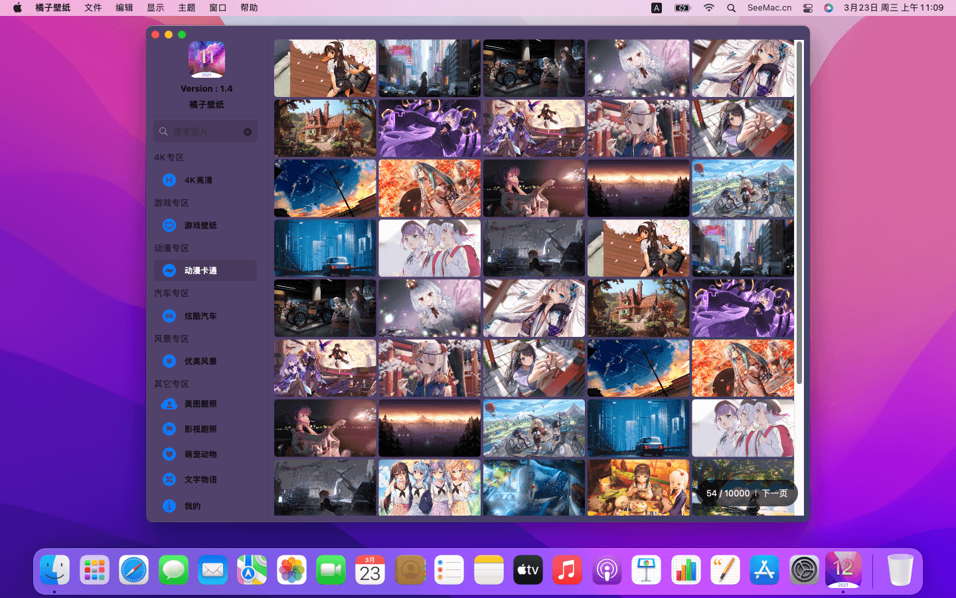The image size is (956, 598).
Task: Select the 4K高清 category icon
Action: (x=169, y=180)
